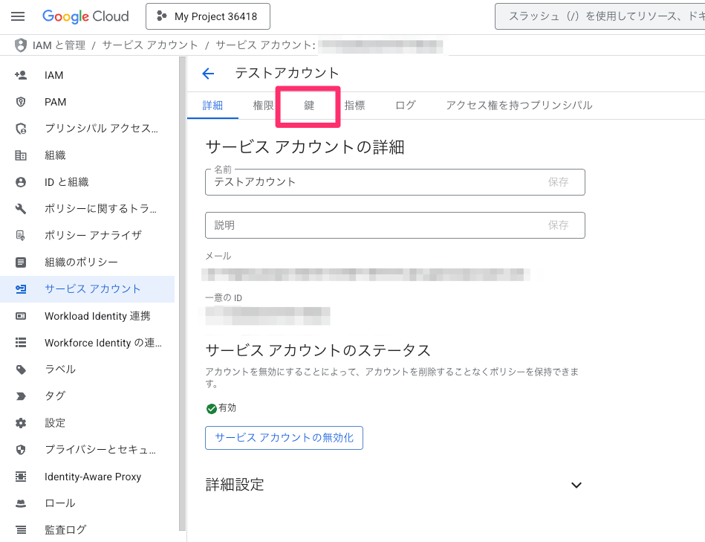Expand the 詳細設定 section chevron
This screenshot has width=705, height=542.
pyautogui.click(x=576, y=485)
